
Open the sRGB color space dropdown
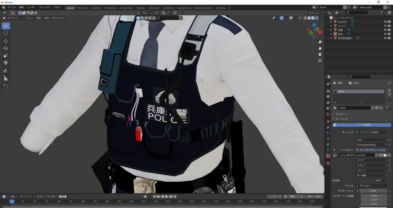[x=380, y=180]
